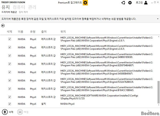Sort by the 유형 column header
The image size is (160, 116).
[33, 32]
